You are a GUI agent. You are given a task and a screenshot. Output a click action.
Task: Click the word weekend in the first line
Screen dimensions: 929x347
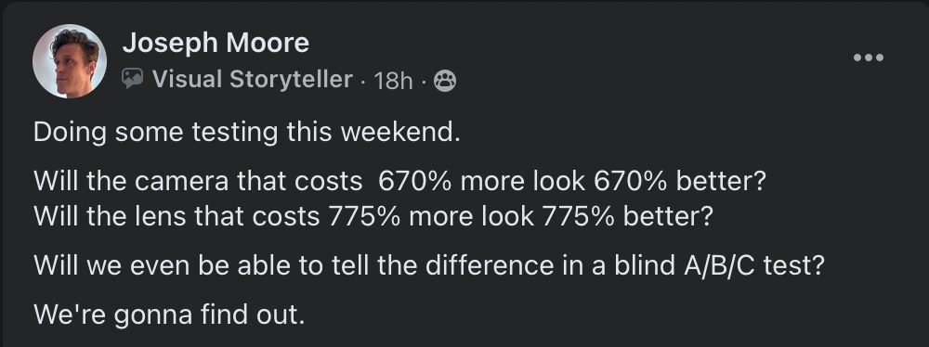[399, 132]
